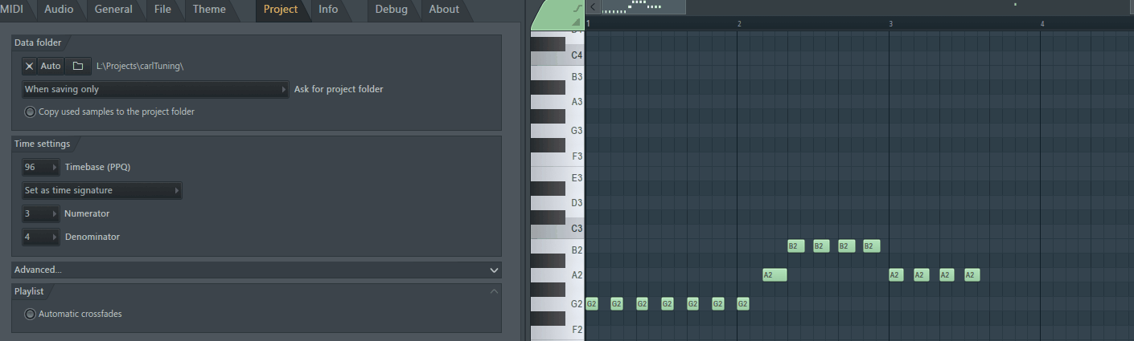Open the 'Set as time signature' dropdown

coord(102,190)
